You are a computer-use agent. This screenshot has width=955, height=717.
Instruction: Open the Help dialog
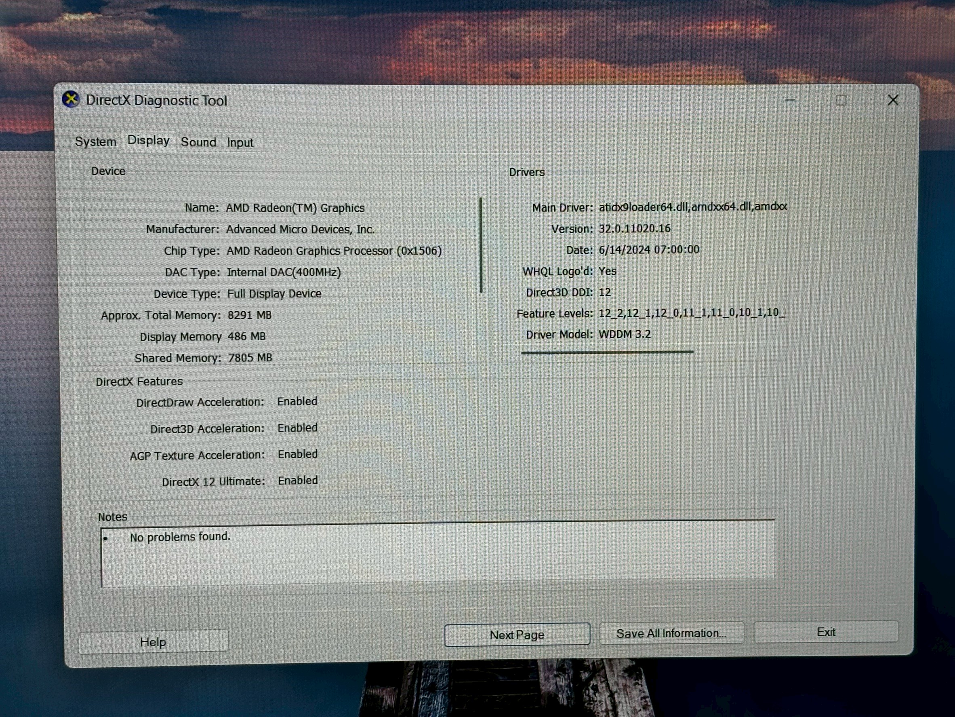pos(153,642)
